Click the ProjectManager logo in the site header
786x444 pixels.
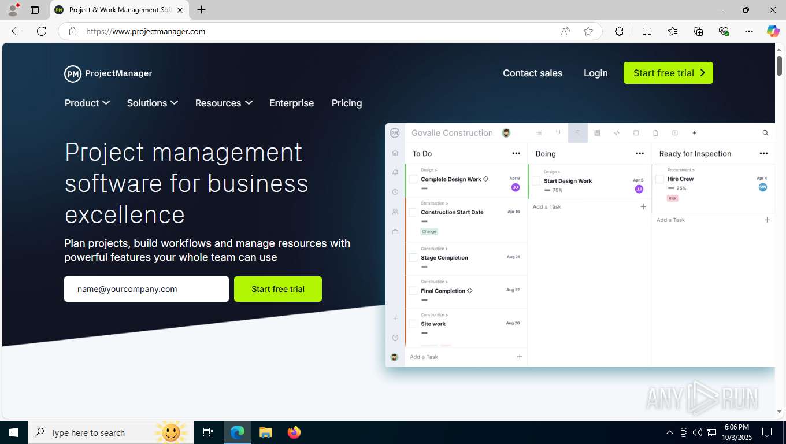click(108, 73)
